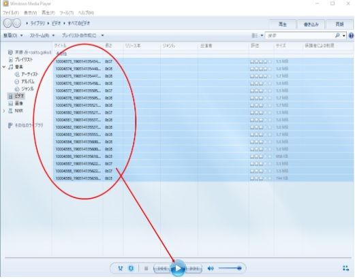This screenshot has width=355, height=279.
Task: Open Help via the blue question icon
Action: [351, 35]
